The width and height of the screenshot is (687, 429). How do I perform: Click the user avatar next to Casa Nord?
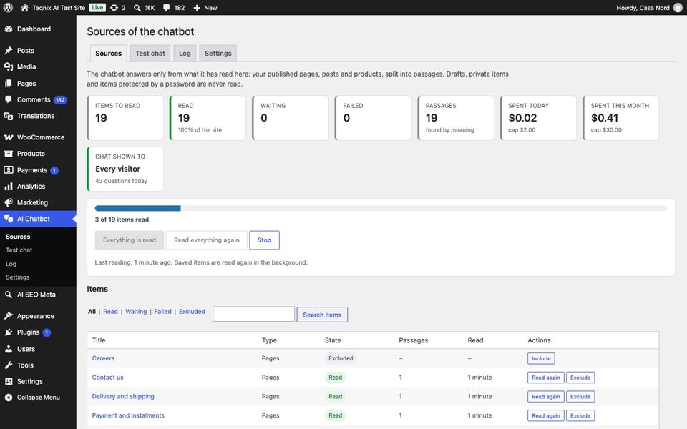point(678,8)
